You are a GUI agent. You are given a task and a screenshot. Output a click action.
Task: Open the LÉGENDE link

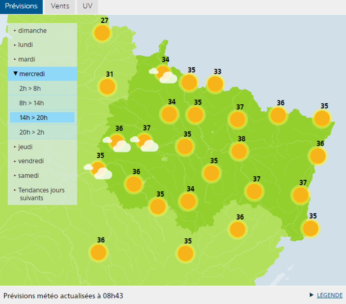pos(330,295)
